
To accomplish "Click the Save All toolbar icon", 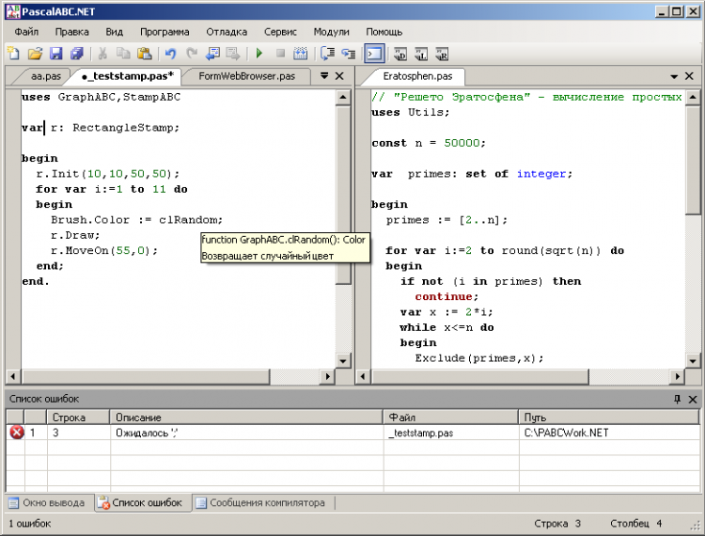I will [x=76, y=54].
